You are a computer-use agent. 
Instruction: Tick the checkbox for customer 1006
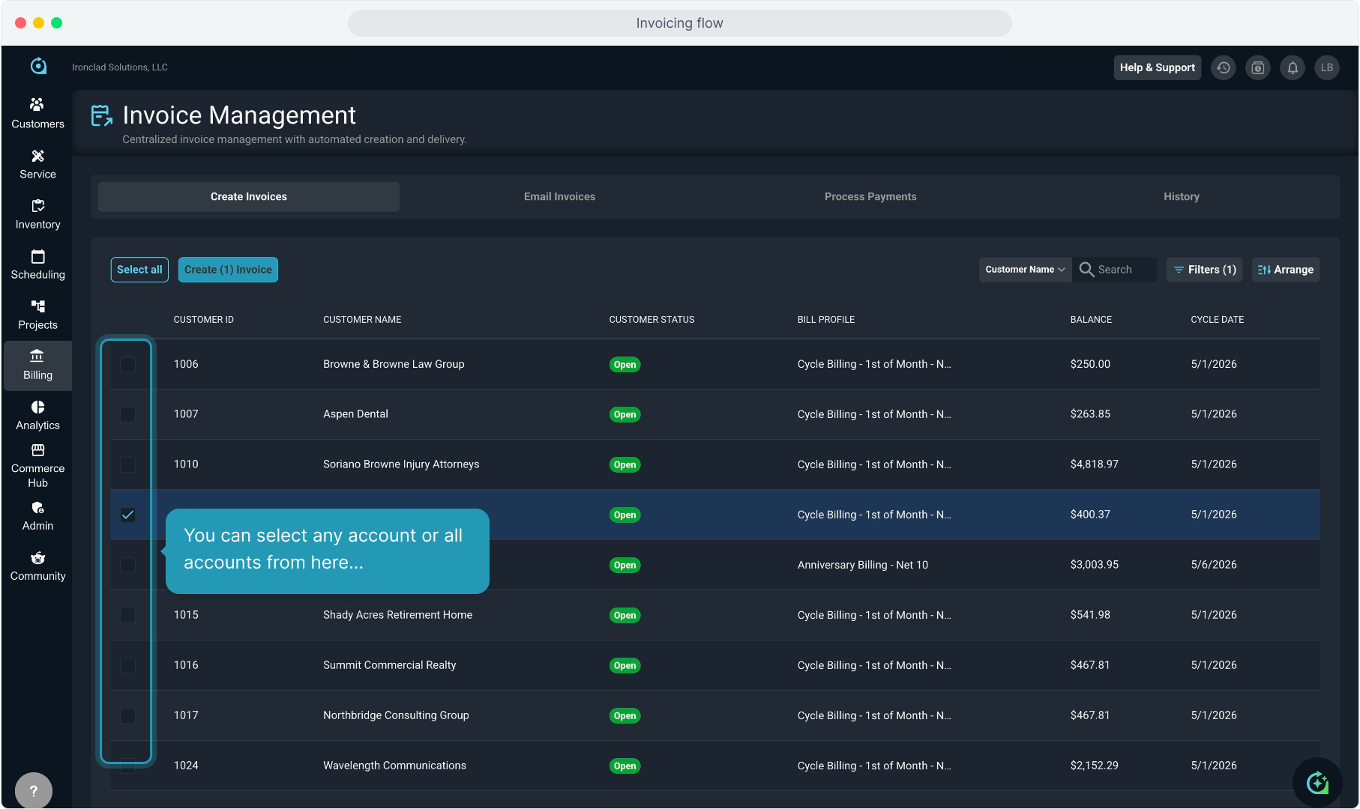click(128, 365)
